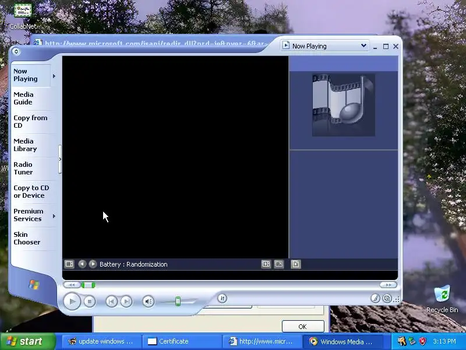466x350 pixels.
Task: Click the OK button in background dialog
Action: point(303,327)
